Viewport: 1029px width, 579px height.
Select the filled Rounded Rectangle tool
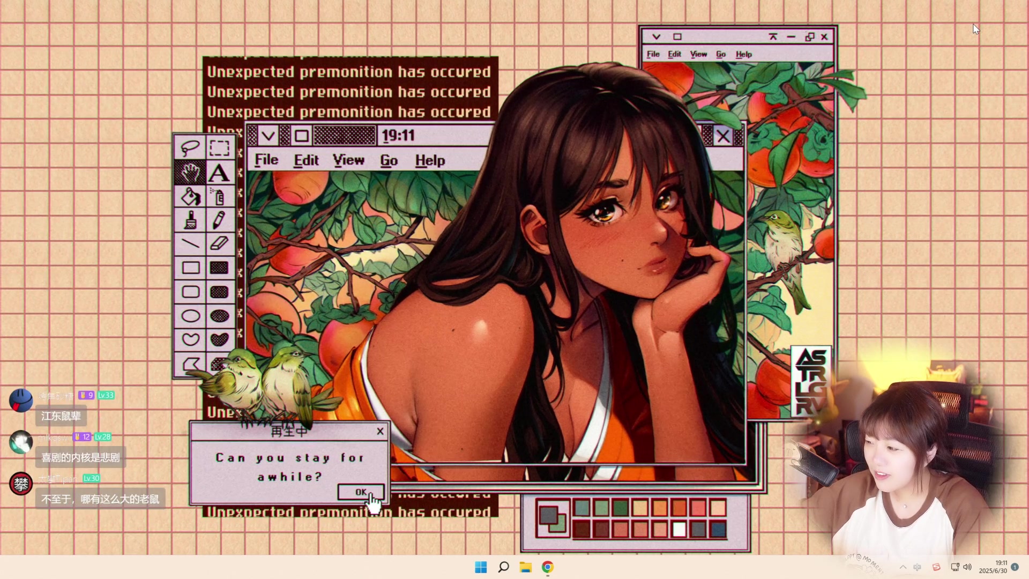point(219,292)
